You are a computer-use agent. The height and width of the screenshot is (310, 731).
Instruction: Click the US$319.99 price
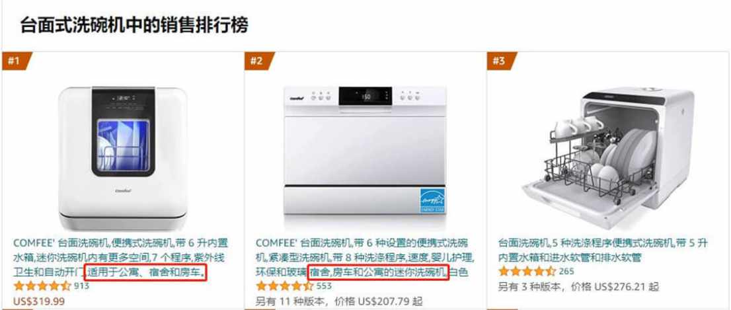(39, 301)
